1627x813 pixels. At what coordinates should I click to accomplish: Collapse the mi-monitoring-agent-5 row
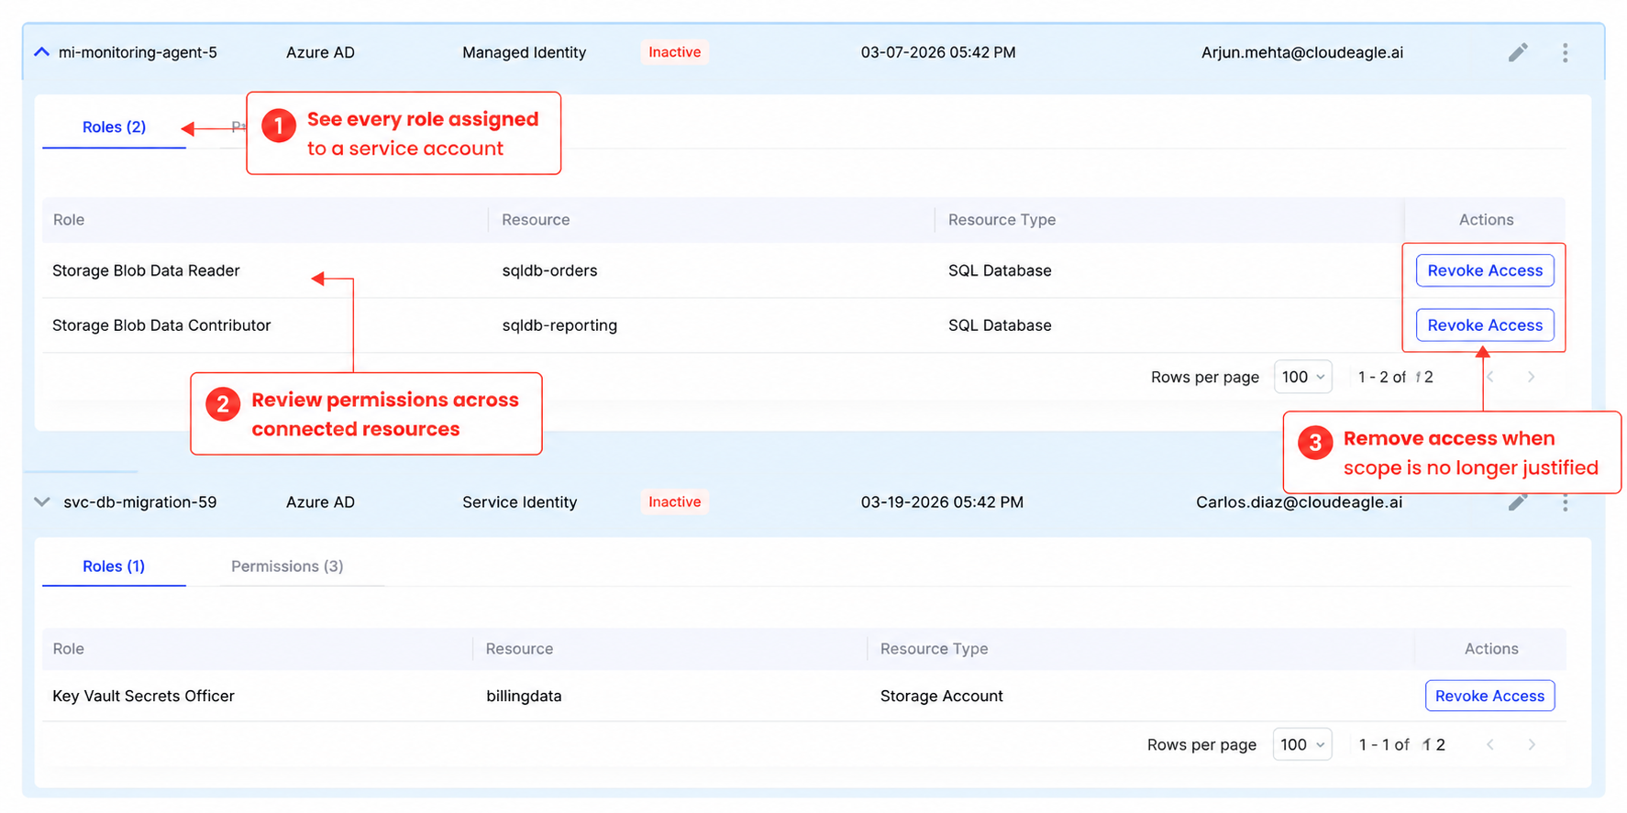click(x=41, y=52)
